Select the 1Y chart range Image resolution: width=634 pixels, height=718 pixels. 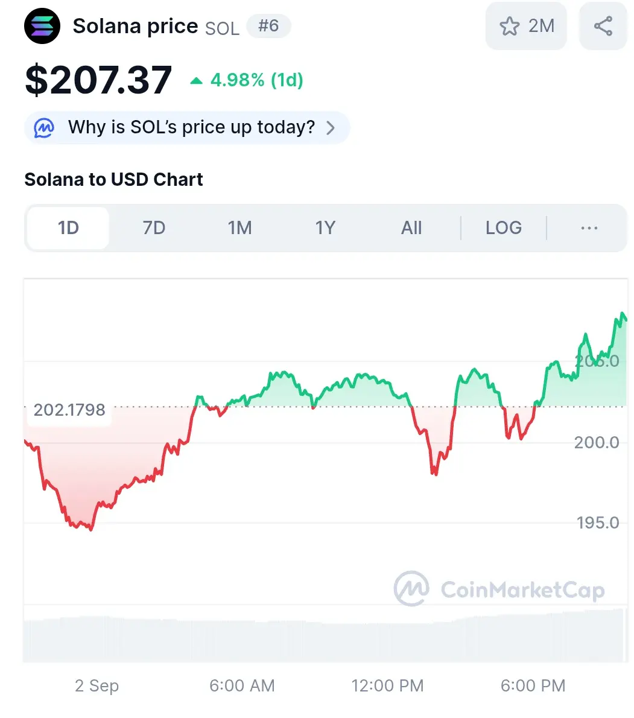[326, 228]
